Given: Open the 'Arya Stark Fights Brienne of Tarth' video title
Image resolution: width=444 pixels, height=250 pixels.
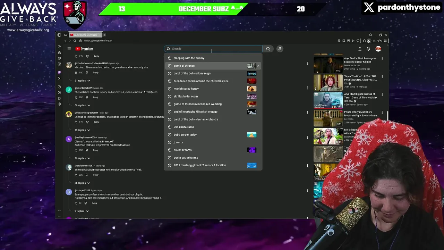Looking at the screenshot, I should 360,96.
